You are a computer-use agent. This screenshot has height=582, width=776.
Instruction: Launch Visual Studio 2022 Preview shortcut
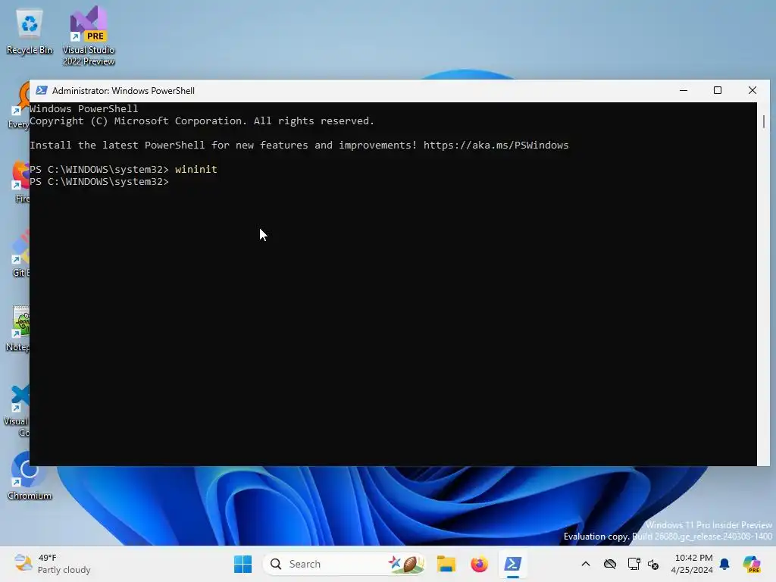pos(89,36)
